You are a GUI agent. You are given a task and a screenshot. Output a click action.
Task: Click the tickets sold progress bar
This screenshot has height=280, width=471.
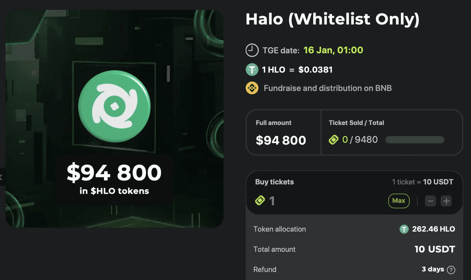point(415,140)
